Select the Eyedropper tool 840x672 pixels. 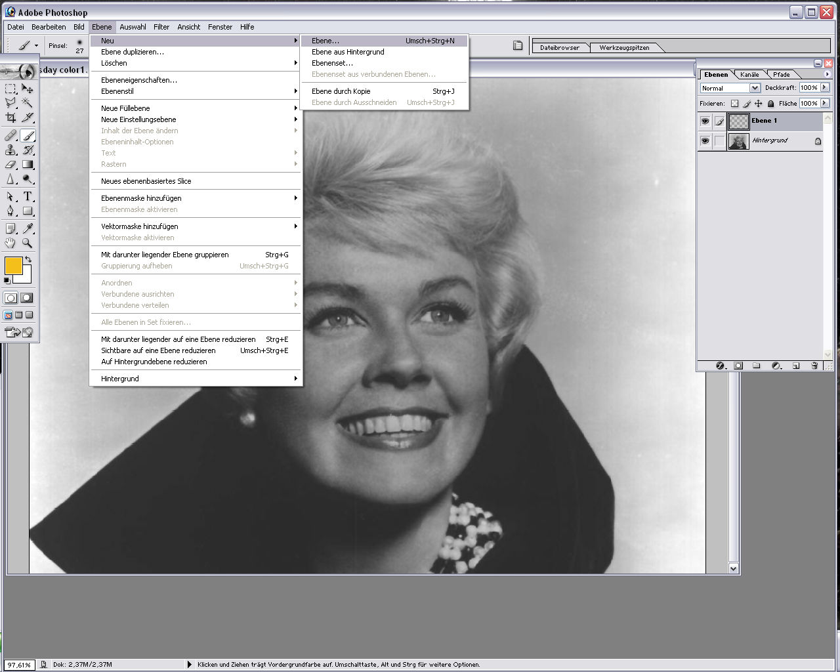pyautogui.click(x=28, y=228)
